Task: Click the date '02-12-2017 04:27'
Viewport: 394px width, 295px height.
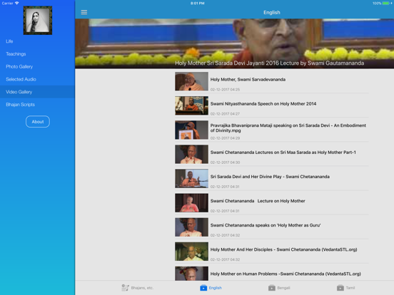Action: click(225, 114)
